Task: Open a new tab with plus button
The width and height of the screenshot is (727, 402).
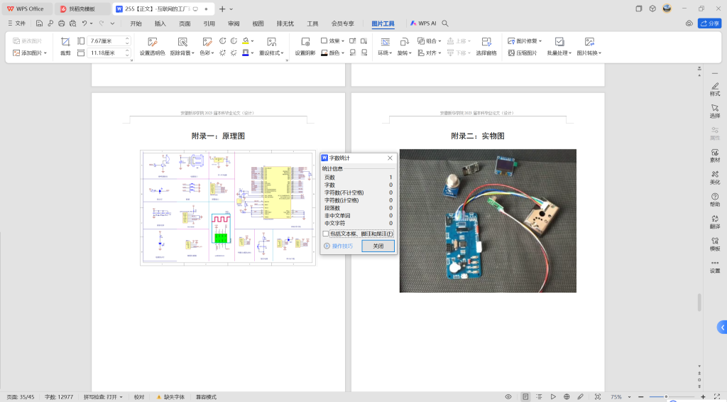Action: tap(222, 9)
